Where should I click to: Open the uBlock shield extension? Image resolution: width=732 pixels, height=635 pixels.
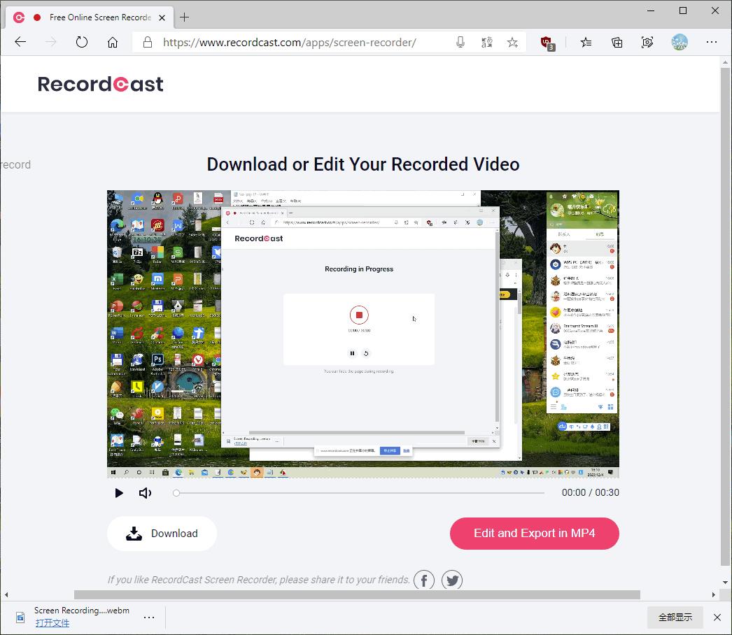pos(547,43)
